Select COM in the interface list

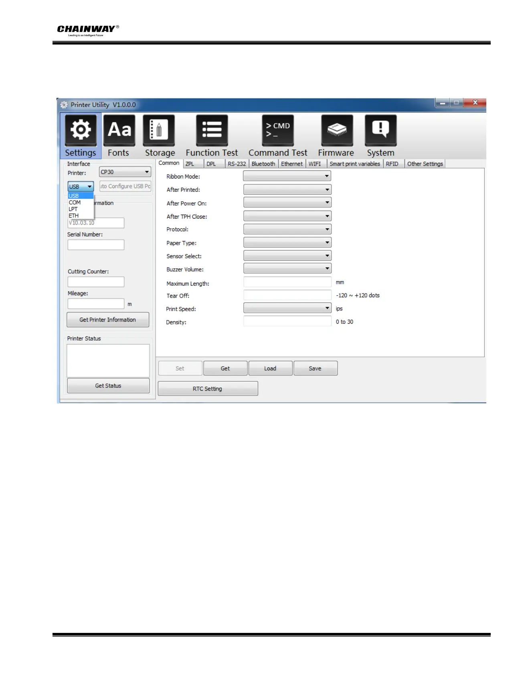point(81,203)
